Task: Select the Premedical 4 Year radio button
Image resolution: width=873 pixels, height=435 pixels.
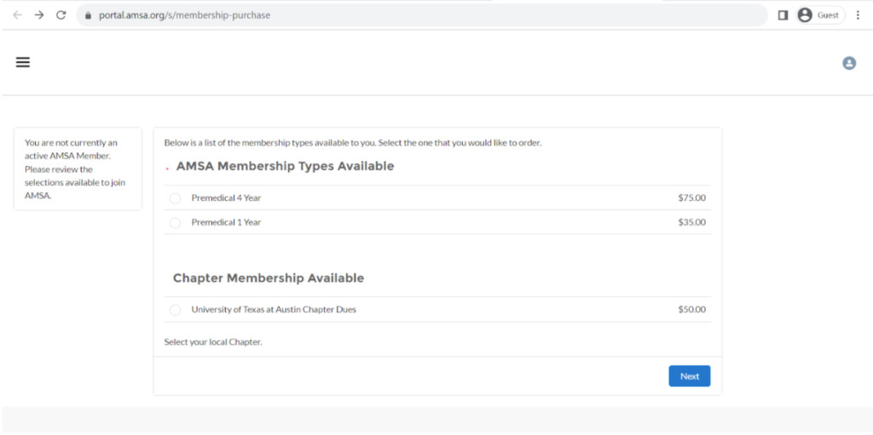Action: [x=175, y=198]
